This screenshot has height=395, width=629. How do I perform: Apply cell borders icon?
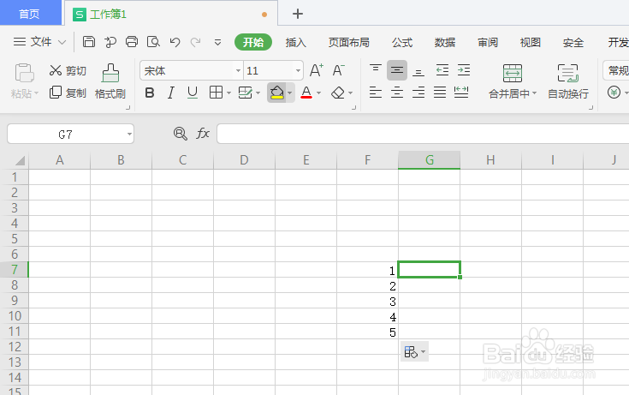coord(216,93)
